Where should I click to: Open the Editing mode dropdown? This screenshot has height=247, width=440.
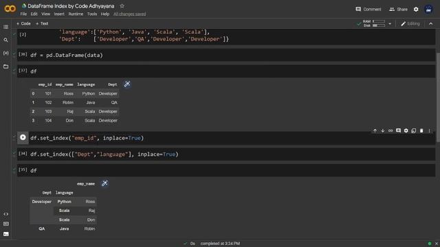[410, 24]
